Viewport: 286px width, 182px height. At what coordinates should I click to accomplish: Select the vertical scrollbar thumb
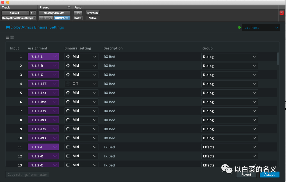click(x=278, y=59)
